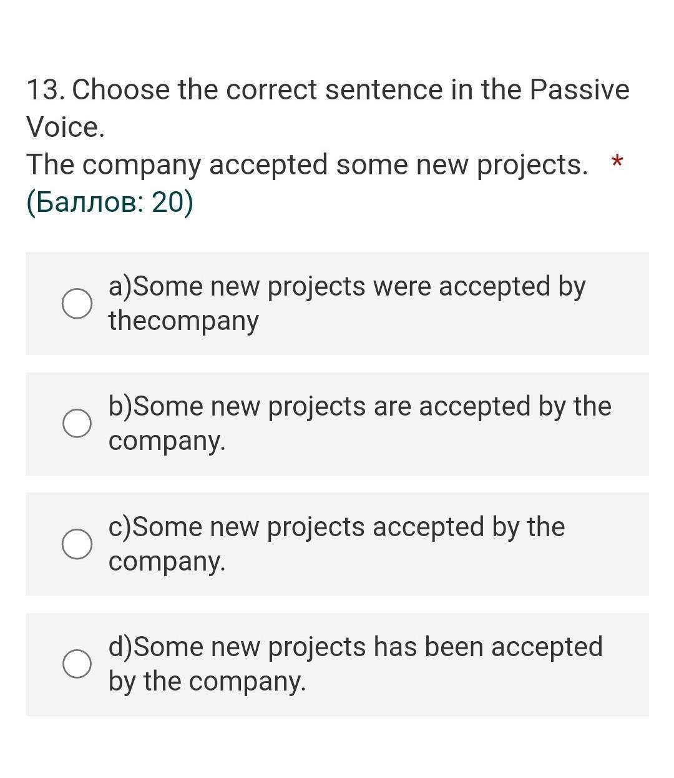Choose answer text 'has been accepted by the company'
Screen dimensions: 674x778
click(x=356, y=663)
